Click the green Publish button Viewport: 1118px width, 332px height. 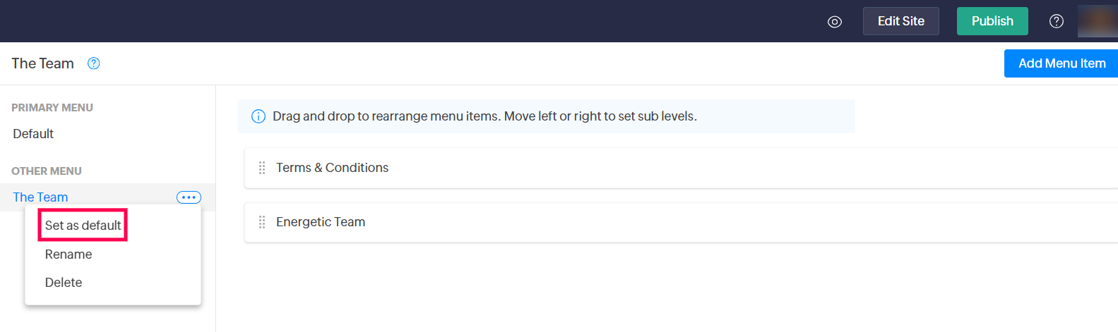pyautogui.click(x=992, y=21)
